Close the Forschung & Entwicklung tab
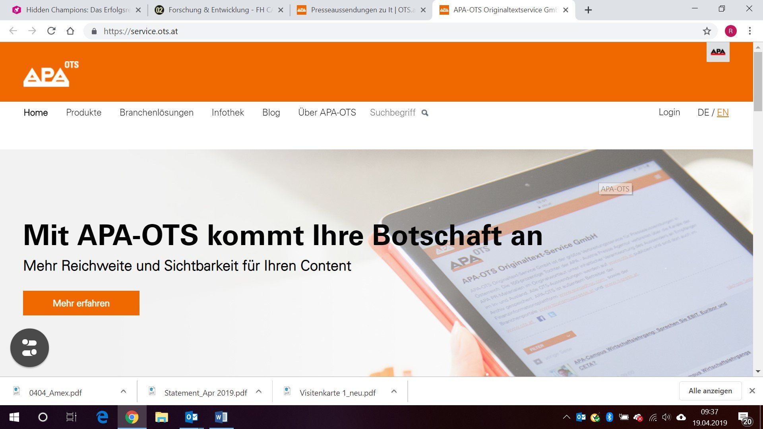This screenshot has width=763, height=429. click(281, 10)
